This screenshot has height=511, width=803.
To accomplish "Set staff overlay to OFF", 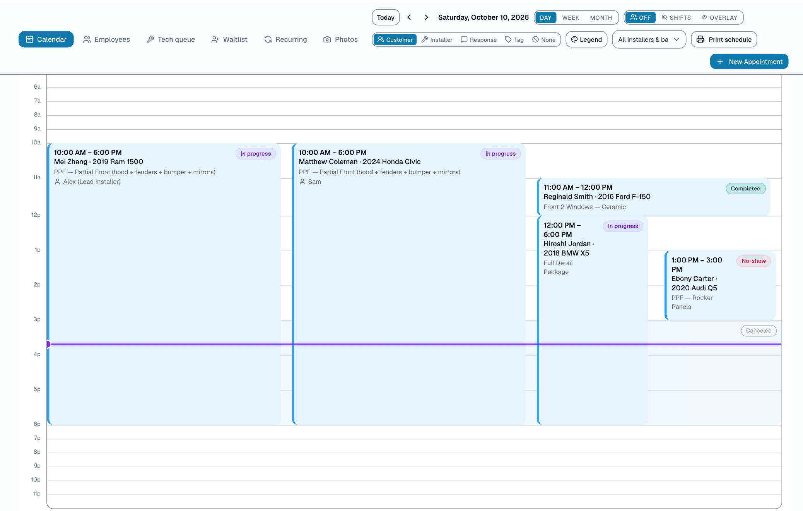I will 641,18.
